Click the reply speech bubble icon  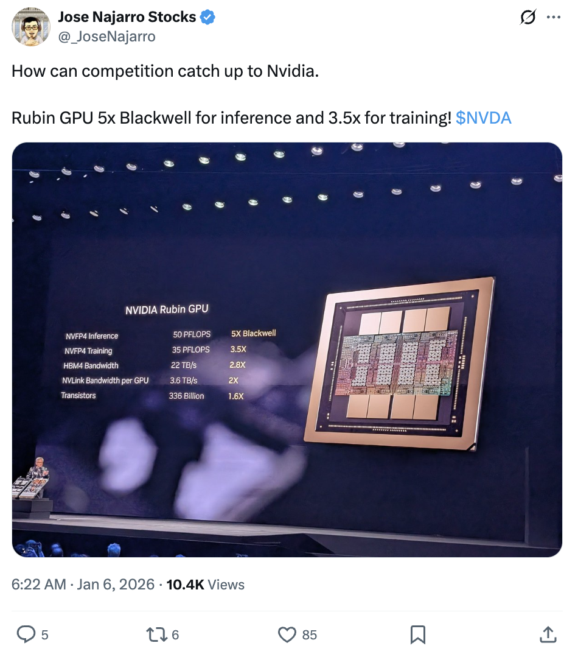tap(26, 635)
